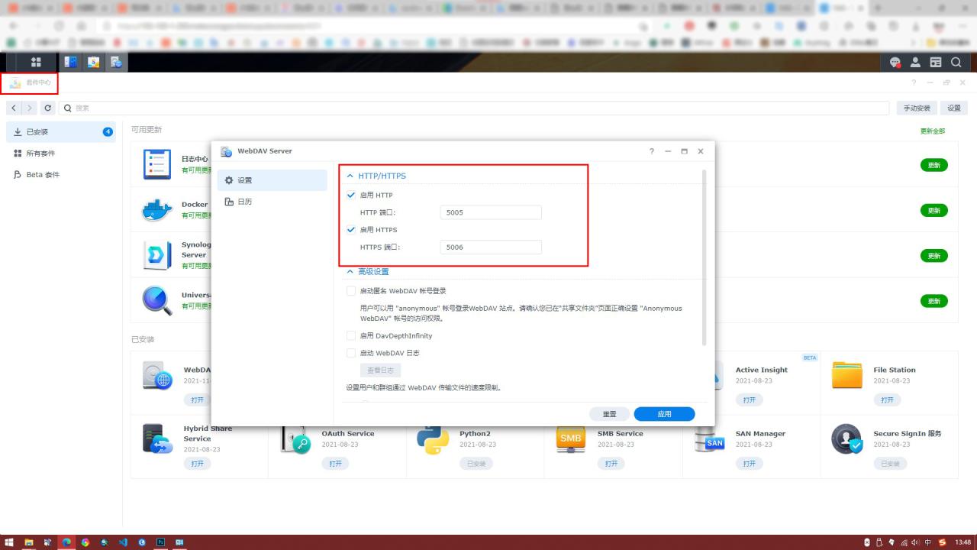Click the 查看日志 button
Viewport: 977px width, 550px height.
click(x=380, y=370)
